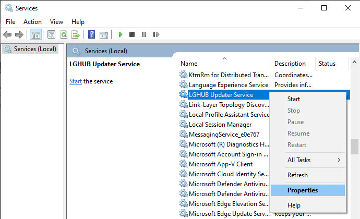Click the Start link for the service
The height and width of the screenshot is (219, 360).
[76, 81]
